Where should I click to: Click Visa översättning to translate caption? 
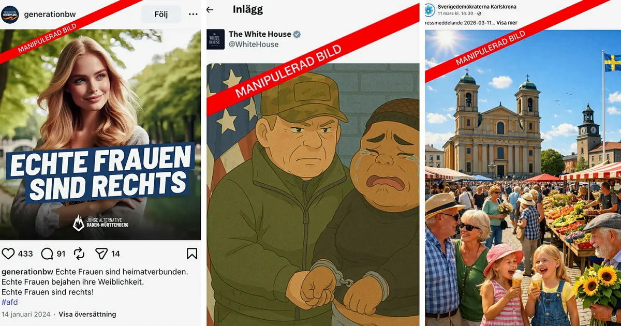point(87,314)
